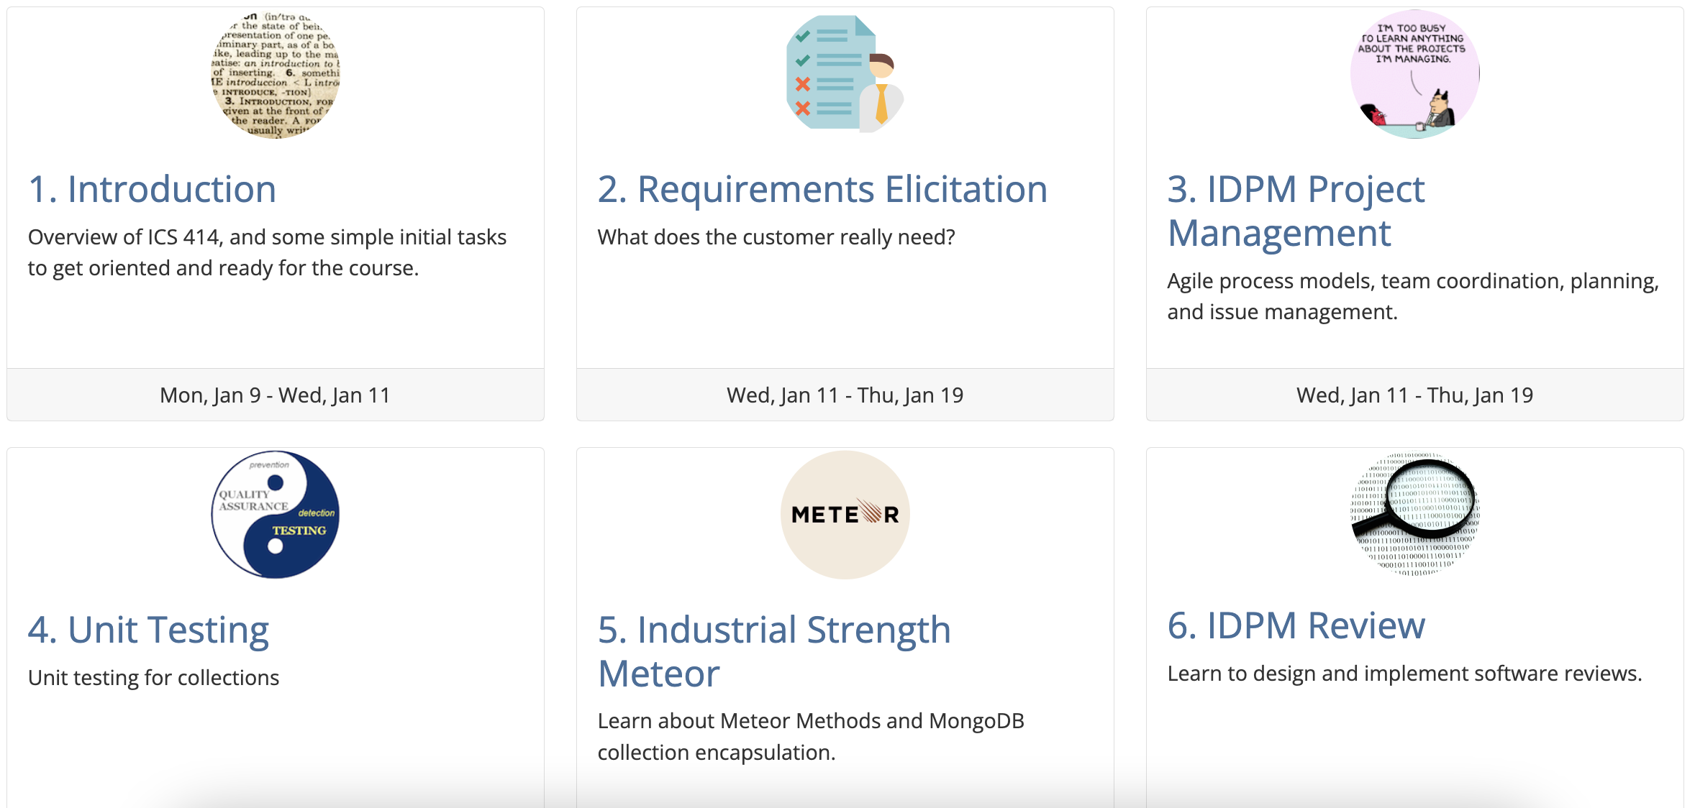Click "Learn to design and implement software reviews" text
Viewport: 1695px width, 808px height.
tap(1404, 674)
